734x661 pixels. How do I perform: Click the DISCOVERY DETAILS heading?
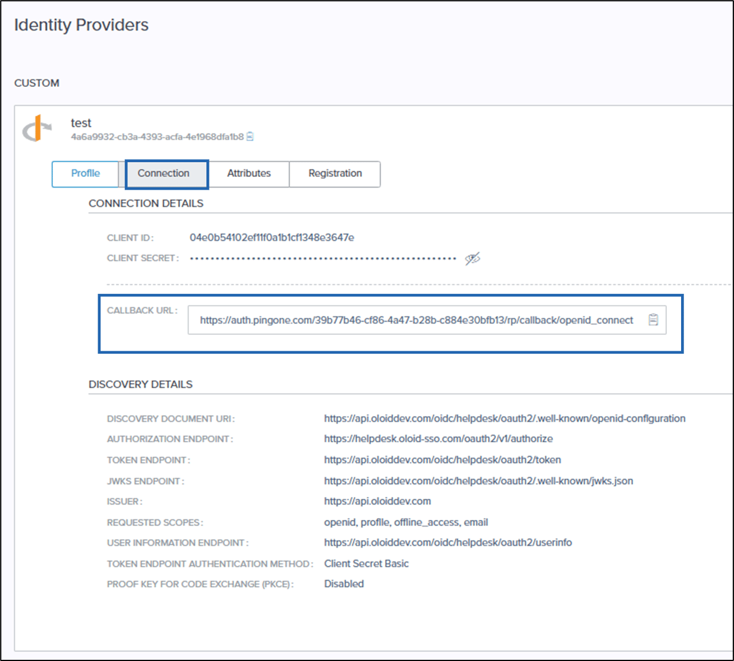[141, 384]
